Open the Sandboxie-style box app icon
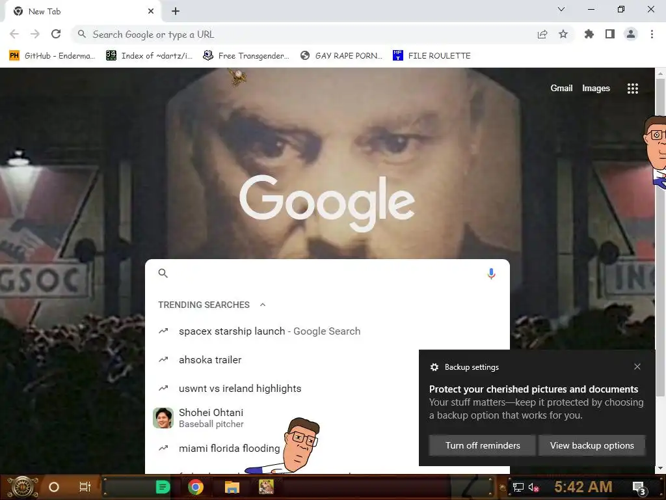Screen dimensions: 666x500 coord(266,487)
